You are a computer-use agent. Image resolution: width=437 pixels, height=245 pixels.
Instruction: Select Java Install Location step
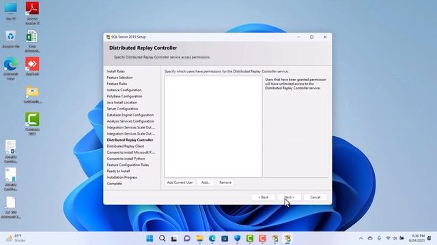click(122, 103)
